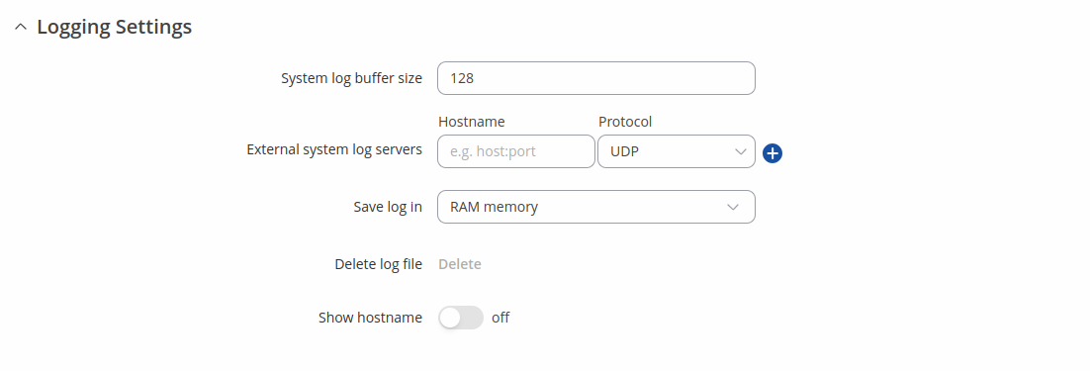Viewport: 1090px width, 371px height.
Task: Click the 'Show hostname' label text
Action: click(x=371, y=318)
